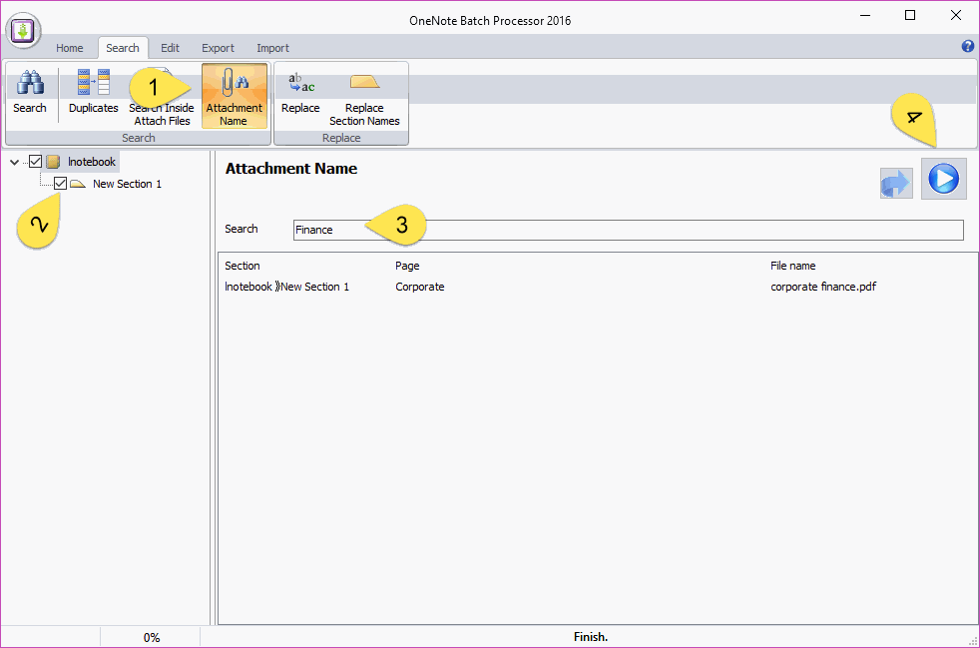Select result row 'Inotebook New Section 1'
This screenshot has width=980, height=648.
[286, 287]
